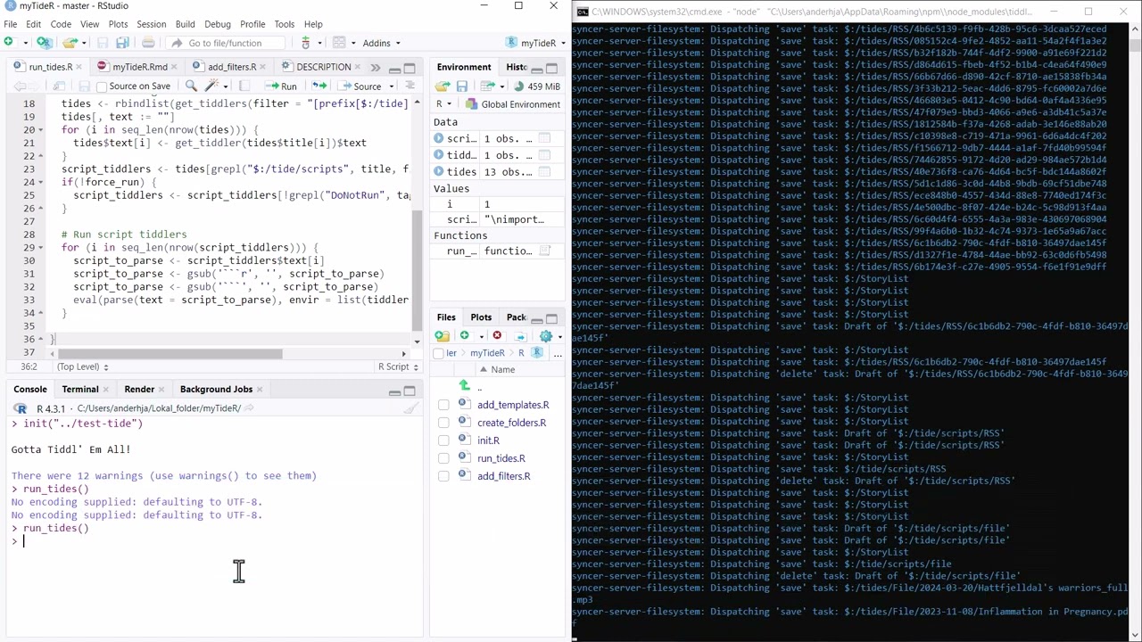The width and height of the screenshot is (1142, 642).
Task: Open the run_tides.R file in Files list
Action: point(501,458)
